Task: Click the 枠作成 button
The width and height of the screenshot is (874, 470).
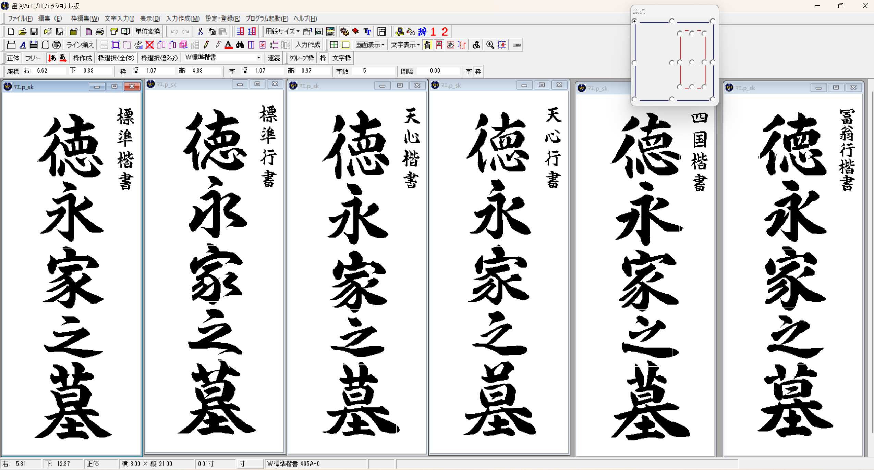Action: [82, 58]
